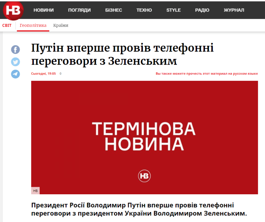Select the Геополітика category tab
The height and width of the screenshot is (222, 265).
coord(33,25)
